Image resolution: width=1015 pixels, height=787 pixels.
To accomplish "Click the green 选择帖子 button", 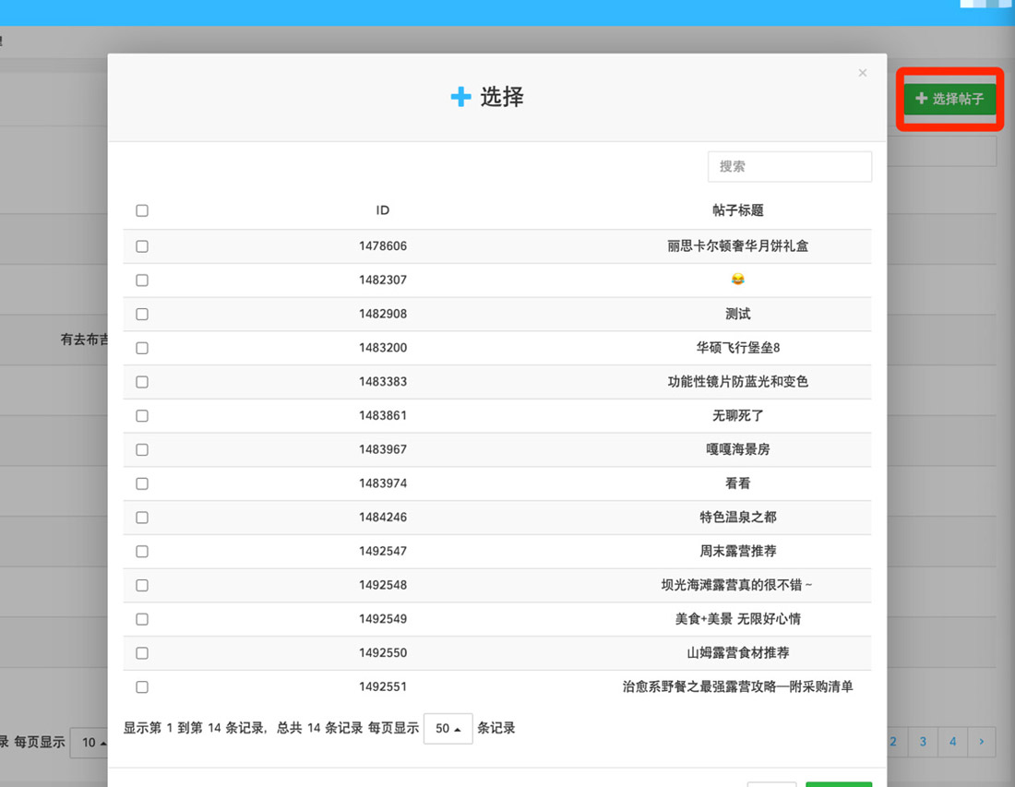I will click(949, 99).
